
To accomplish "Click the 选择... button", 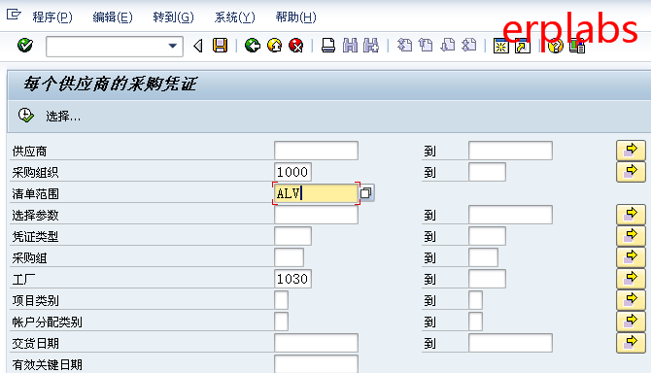I will [63, 117].
